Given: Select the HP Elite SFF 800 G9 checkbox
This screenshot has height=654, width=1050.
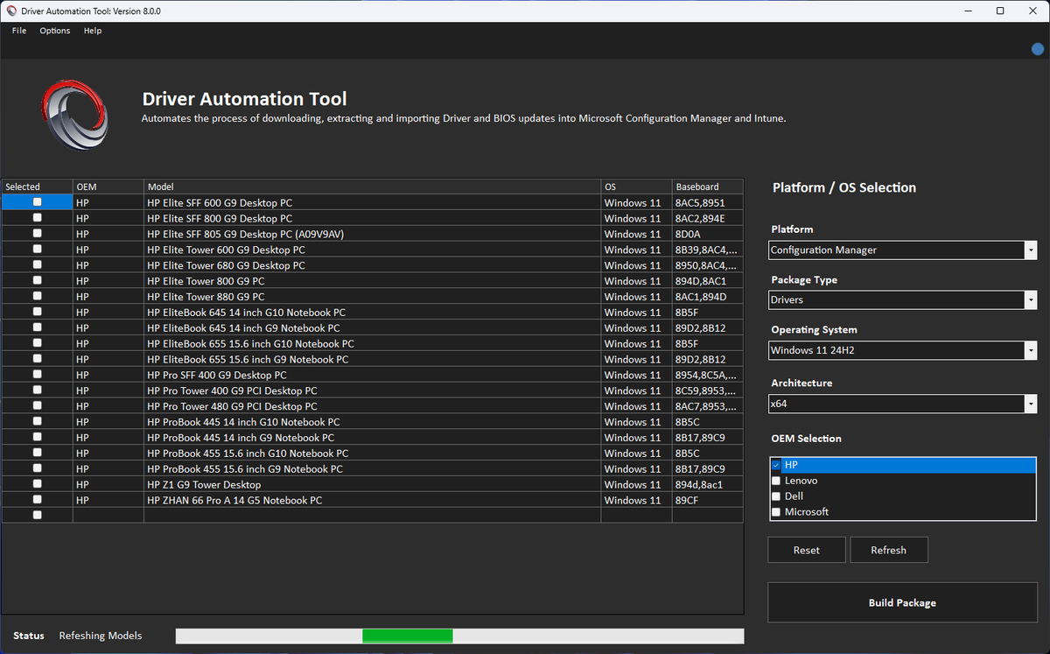Looking at the screenshot, I should pyautogui.click(x=37, y=218).
